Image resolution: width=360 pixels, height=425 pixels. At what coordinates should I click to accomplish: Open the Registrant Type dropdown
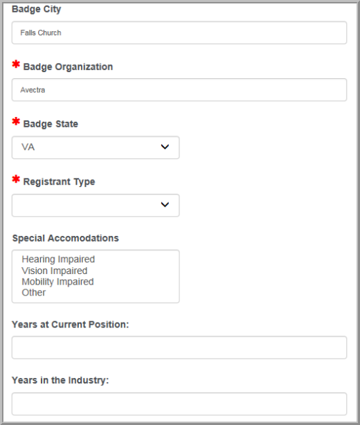[96, 205]
